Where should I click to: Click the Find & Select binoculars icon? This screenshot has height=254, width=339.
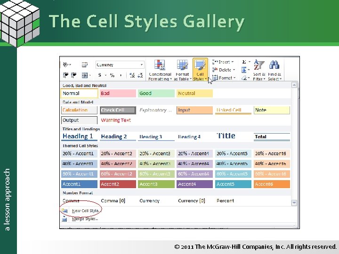click(274, 64)
